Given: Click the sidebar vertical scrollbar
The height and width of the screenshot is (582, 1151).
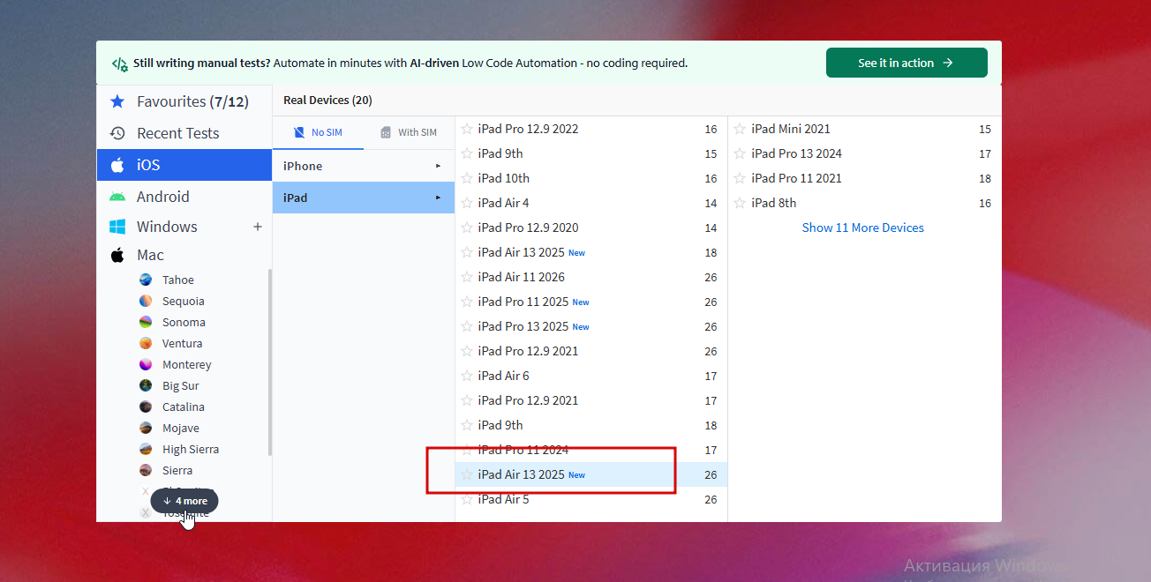Looking at the screenshot, I should click(x=270, y=362).
